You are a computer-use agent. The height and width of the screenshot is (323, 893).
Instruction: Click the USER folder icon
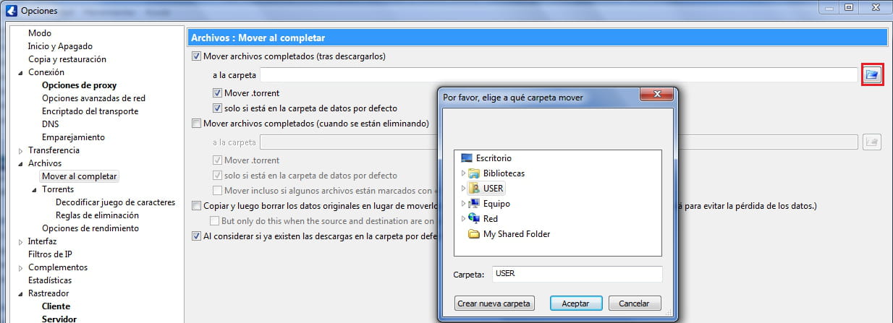pos(474,189)
